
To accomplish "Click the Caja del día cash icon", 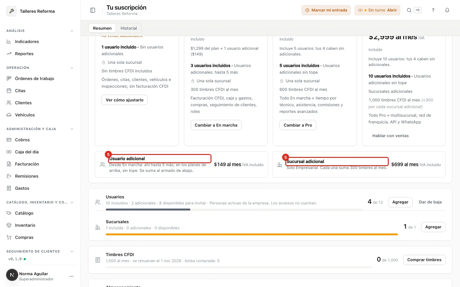I will click(9, 152).
